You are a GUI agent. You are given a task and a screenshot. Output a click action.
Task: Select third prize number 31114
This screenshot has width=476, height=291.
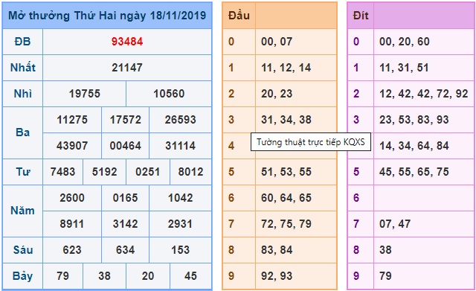click(180, 146)
